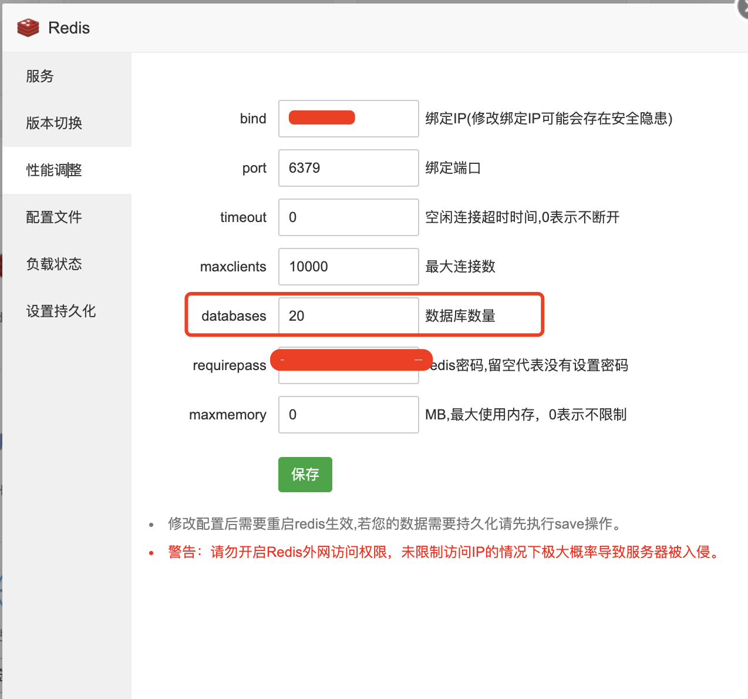Click the MB,最大使用内存 description text
This screenshot has width=748, height=699.
click(x=526, y=415)
